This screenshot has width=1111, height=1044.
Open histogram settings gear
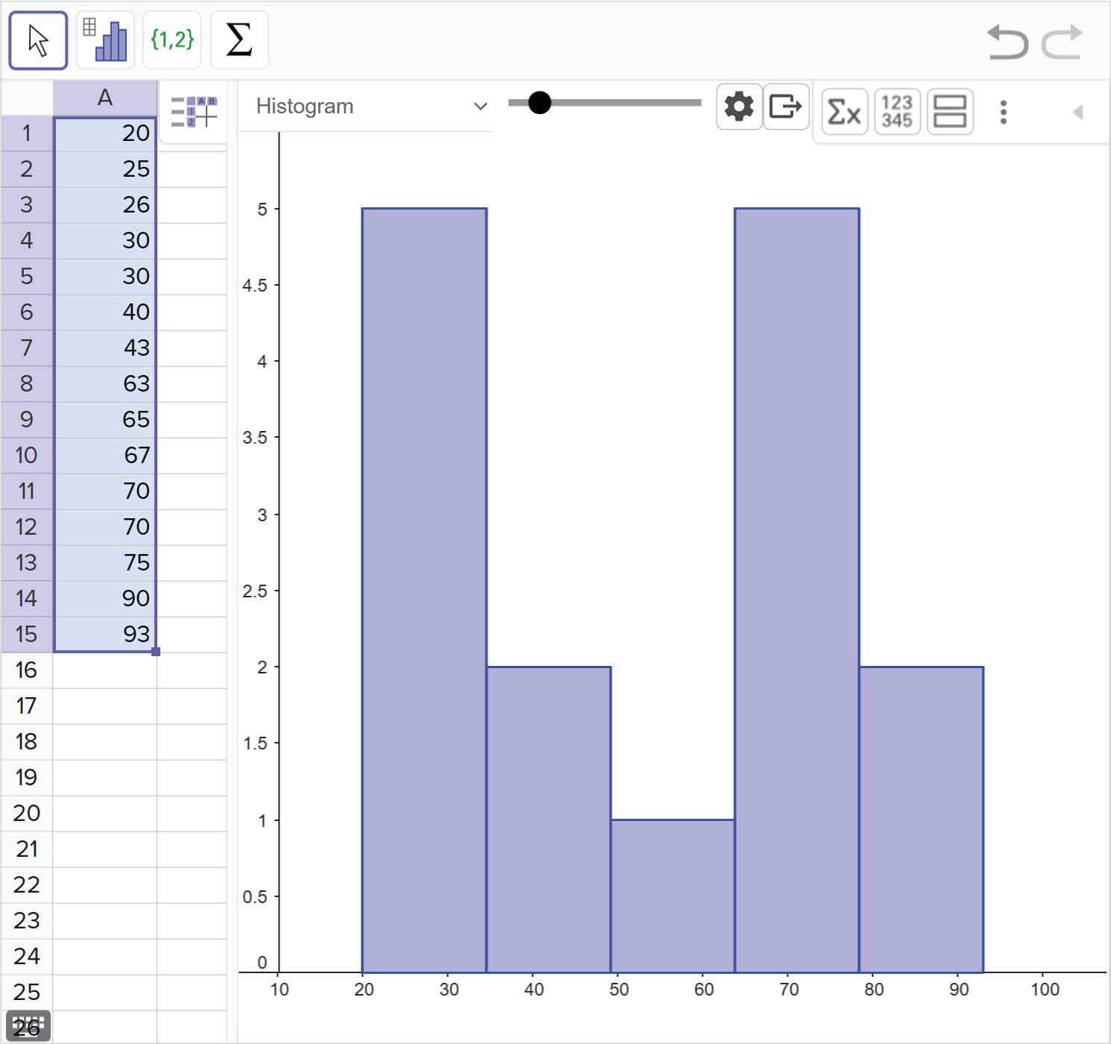click(739, 107)
